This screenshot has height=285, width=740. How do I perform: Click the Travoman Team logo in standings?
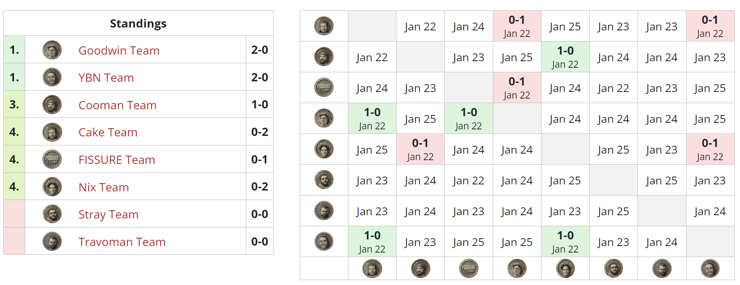click(x=52, y=241)
